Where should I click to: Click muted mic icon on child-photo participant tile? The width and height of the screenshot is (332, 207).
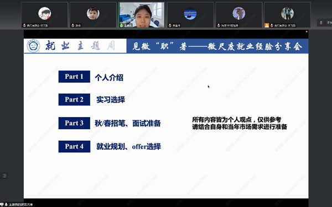pos(73,25)
